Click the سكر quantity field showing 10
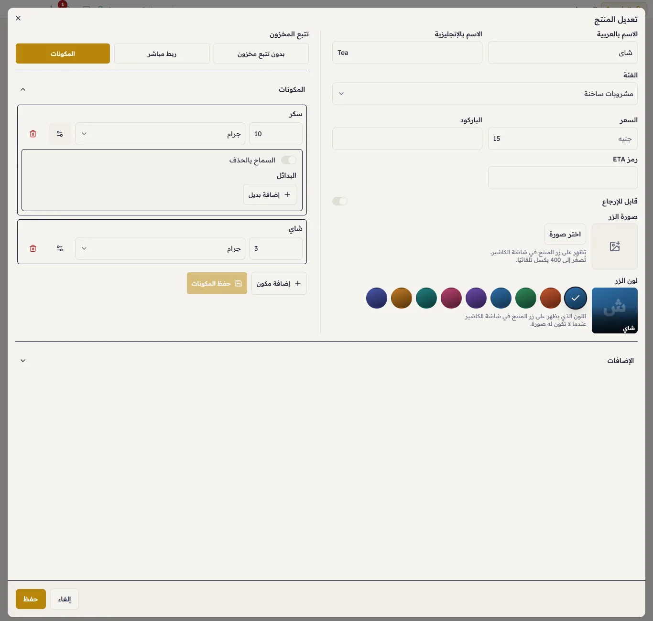 (276, 134)
